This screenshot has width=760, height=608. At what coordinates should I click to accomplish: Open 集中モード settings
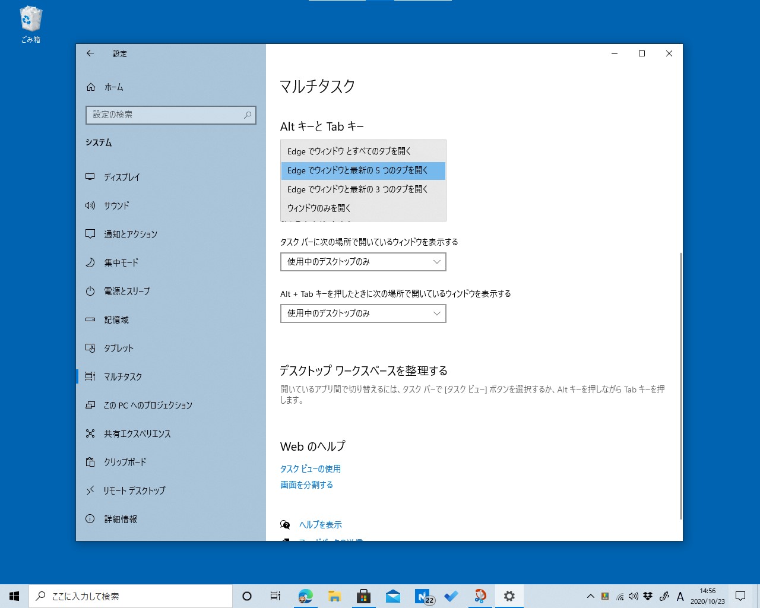pyautogui.click(x=121, y=262)
